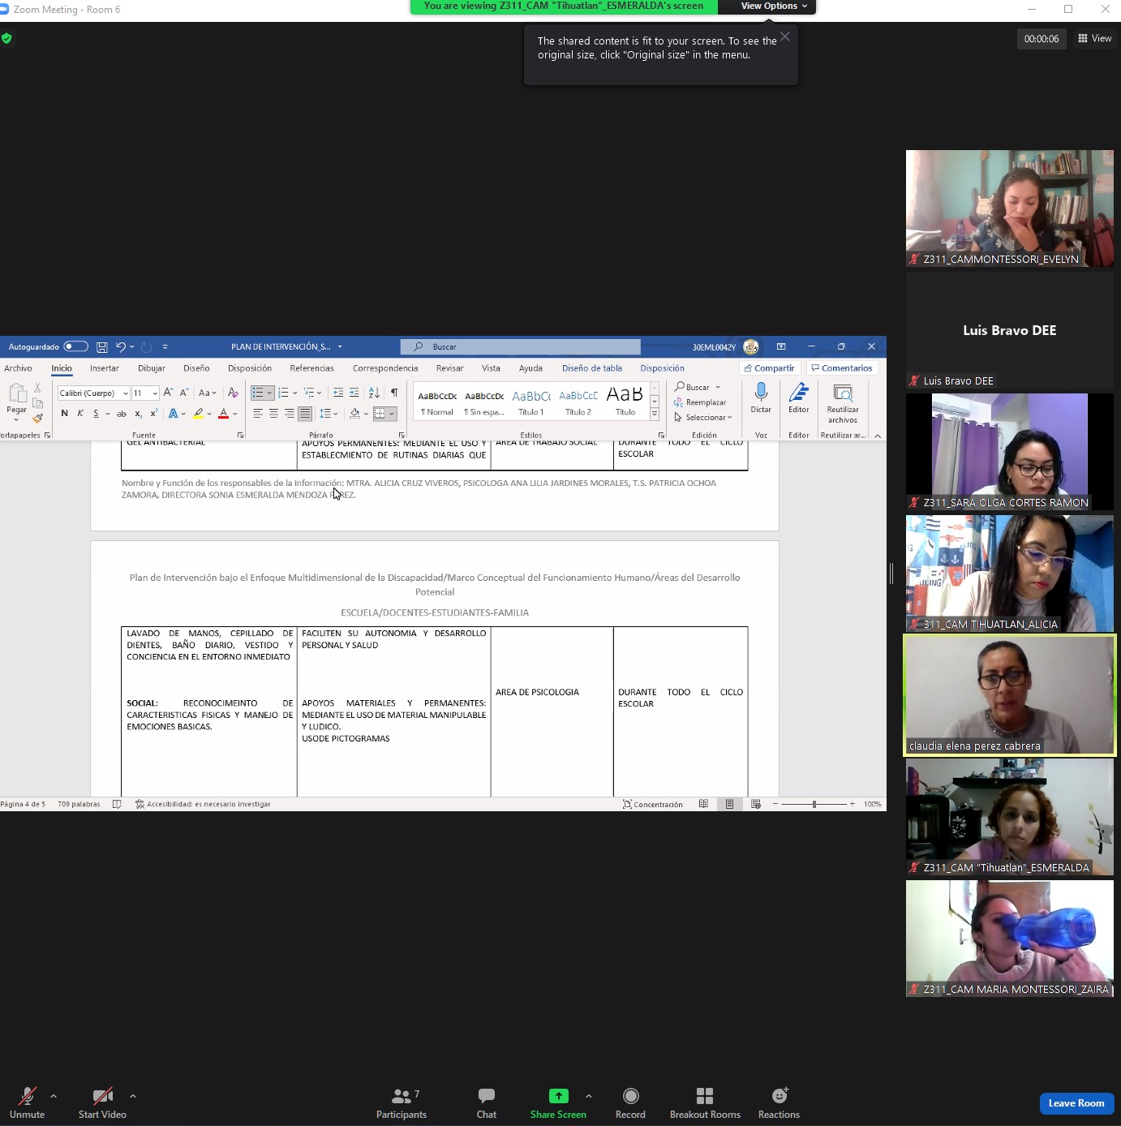Click the green Share Screen icon
1121x1126 pixels.
(x=558, y=1096)
